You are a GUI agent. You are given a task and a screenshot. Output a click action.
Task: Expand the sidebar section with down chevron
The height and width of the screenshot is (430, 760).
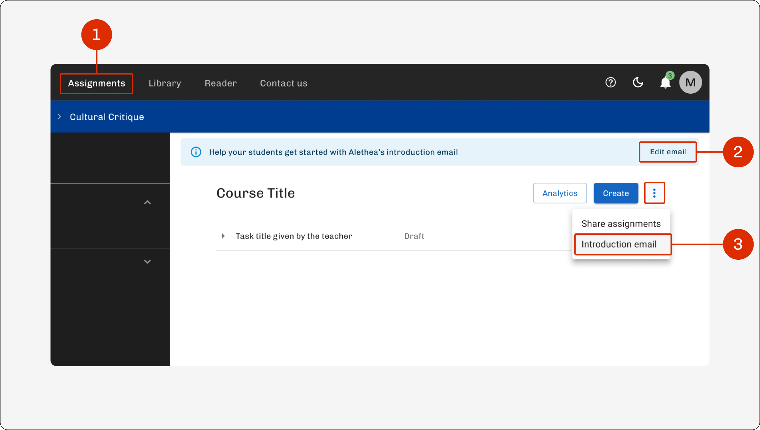click(x=147, y=261)
